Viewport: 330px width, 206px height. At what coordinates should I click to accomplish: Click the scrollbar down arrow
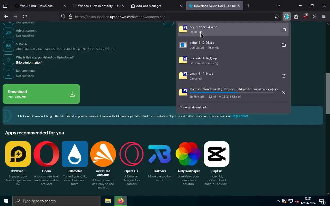click(x=328, y=194)
